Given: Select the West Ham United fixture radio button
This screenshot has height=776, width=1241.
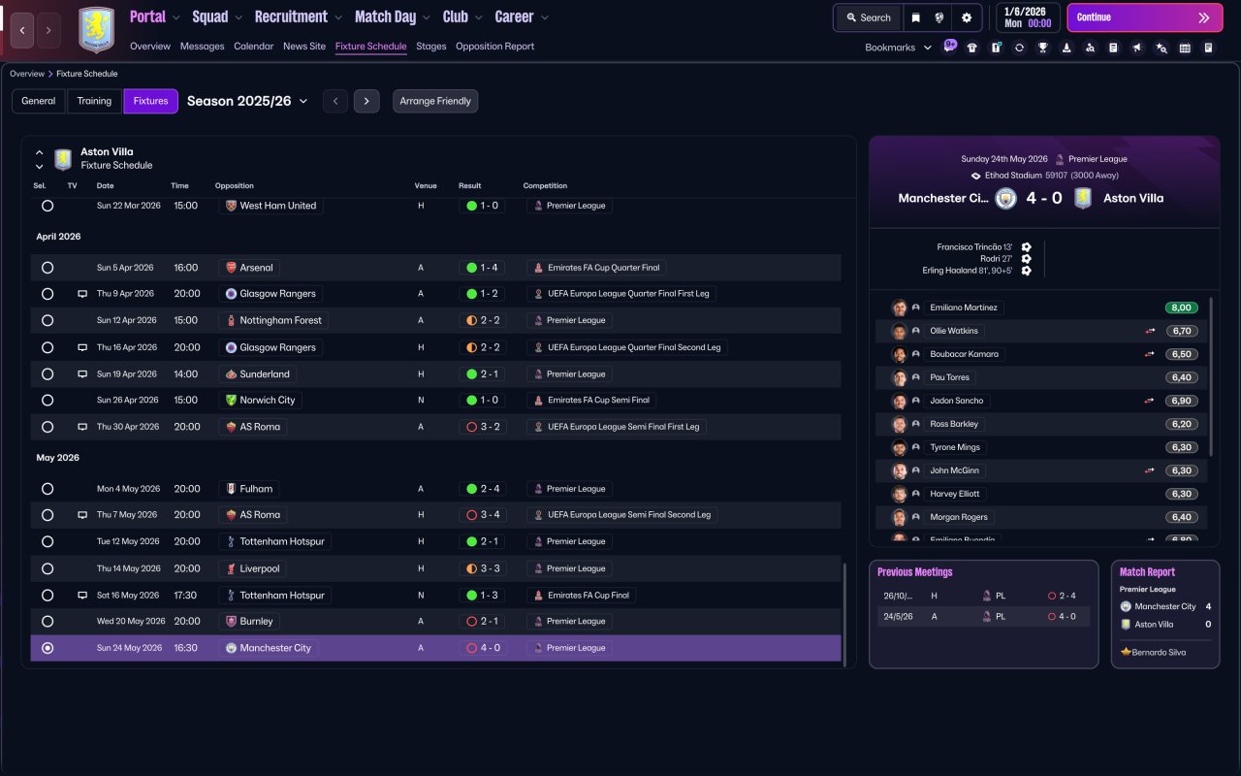Looking at the screenshot, I should (x=48, y=206).
